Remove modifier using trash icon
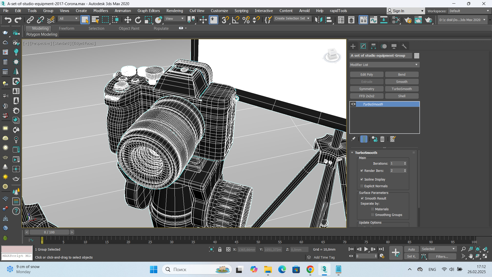492x277 pixels. [x=382, y=139]
